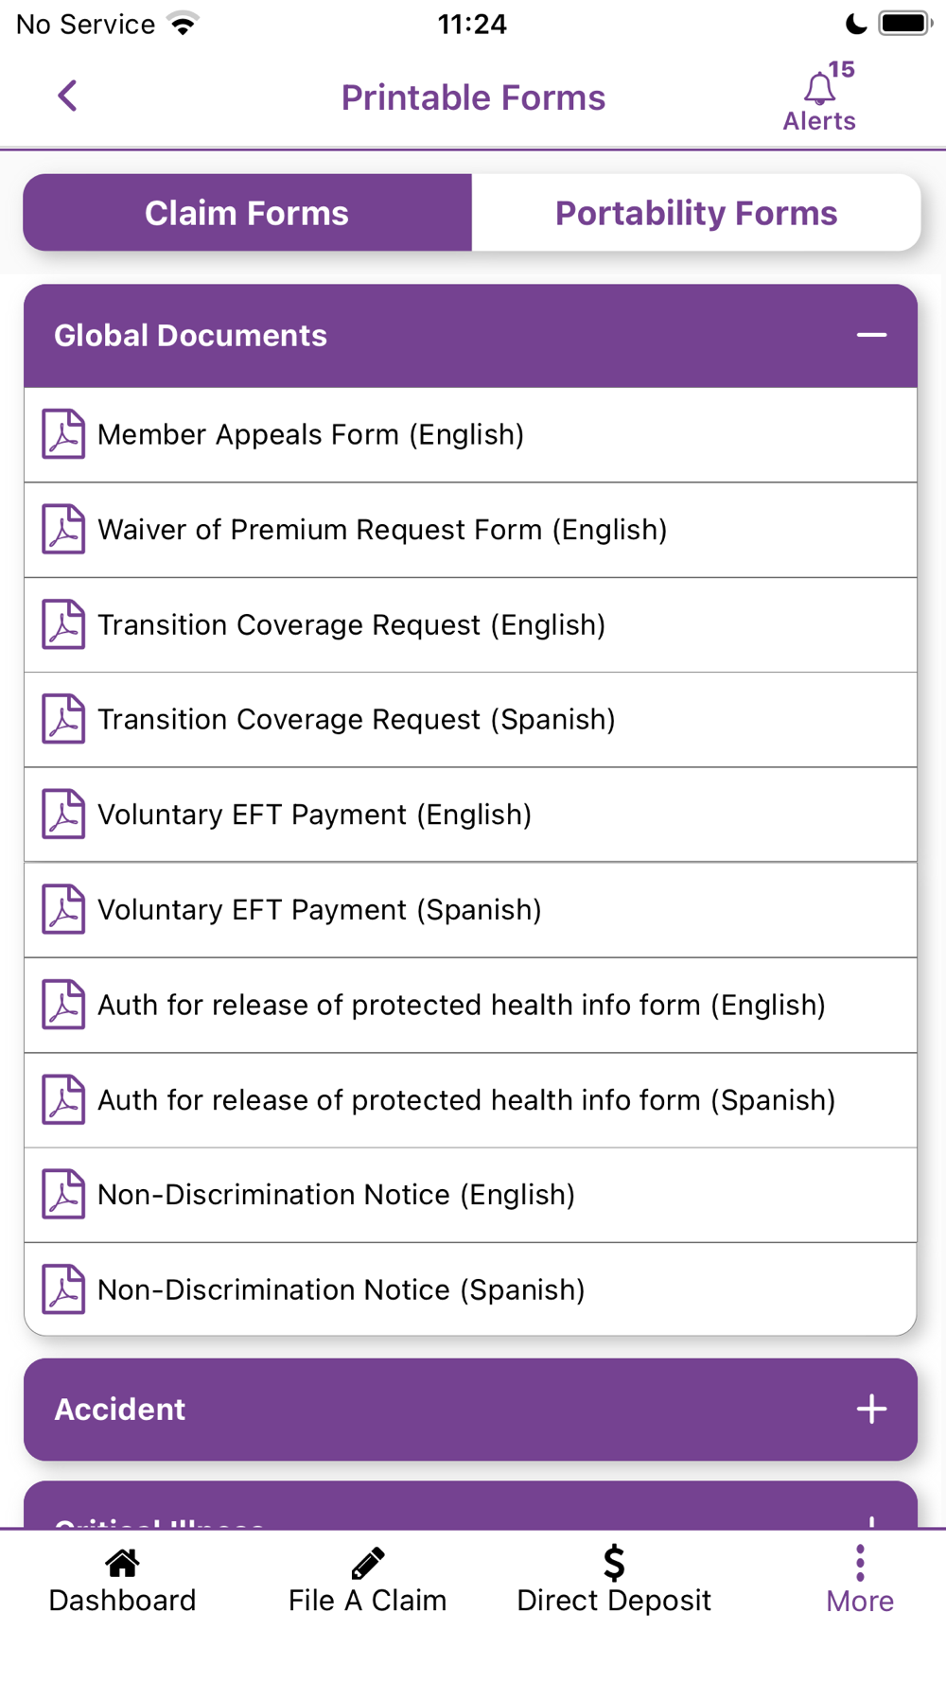
Task: Tap the back arrow icon
Action: 67,96
